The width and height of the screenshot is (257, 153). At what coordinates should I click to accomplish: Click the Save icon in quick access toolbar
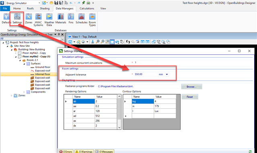tap(56, 3)
